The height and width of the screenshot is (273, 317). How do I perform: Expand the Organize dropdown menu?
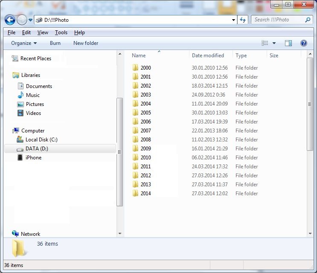click(x=24, y=43)
